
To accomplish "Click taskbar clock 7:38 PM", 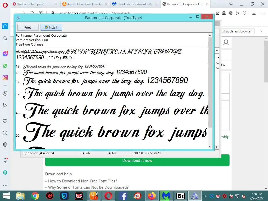I will tap(256, 194).
